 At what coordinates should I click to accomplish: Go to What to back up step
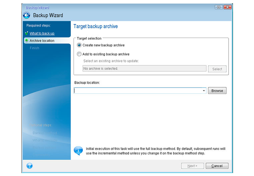[x=42, y=33]
